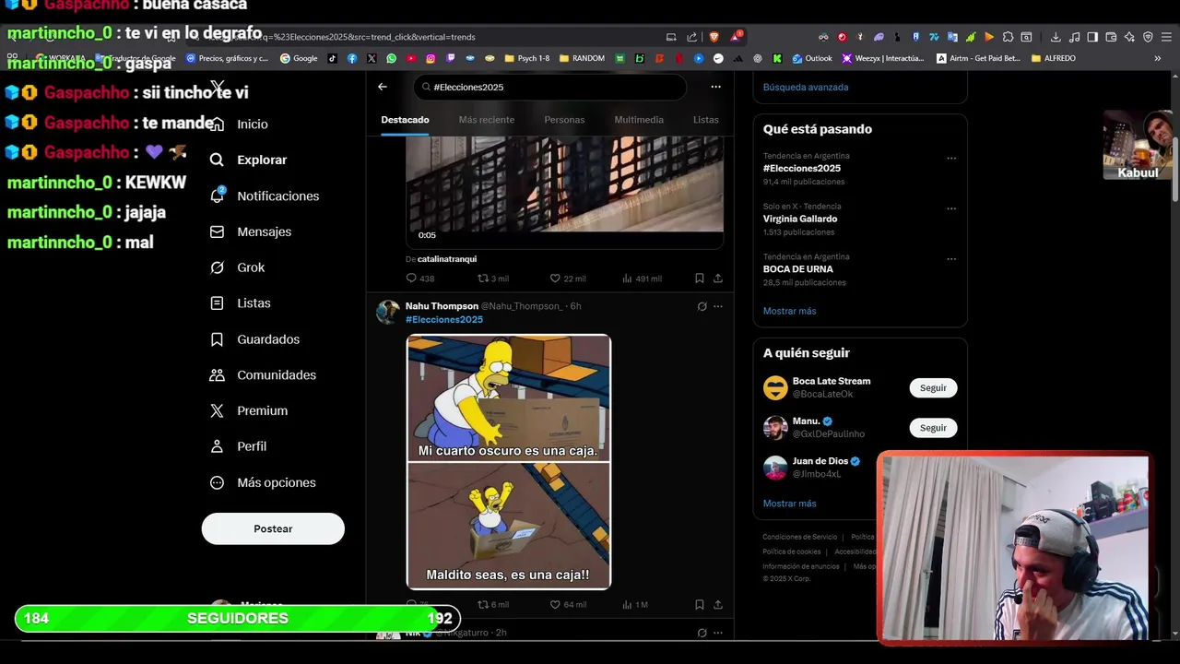
Task: Open Google bookmark in bookmarks bar
Action: 299,58
